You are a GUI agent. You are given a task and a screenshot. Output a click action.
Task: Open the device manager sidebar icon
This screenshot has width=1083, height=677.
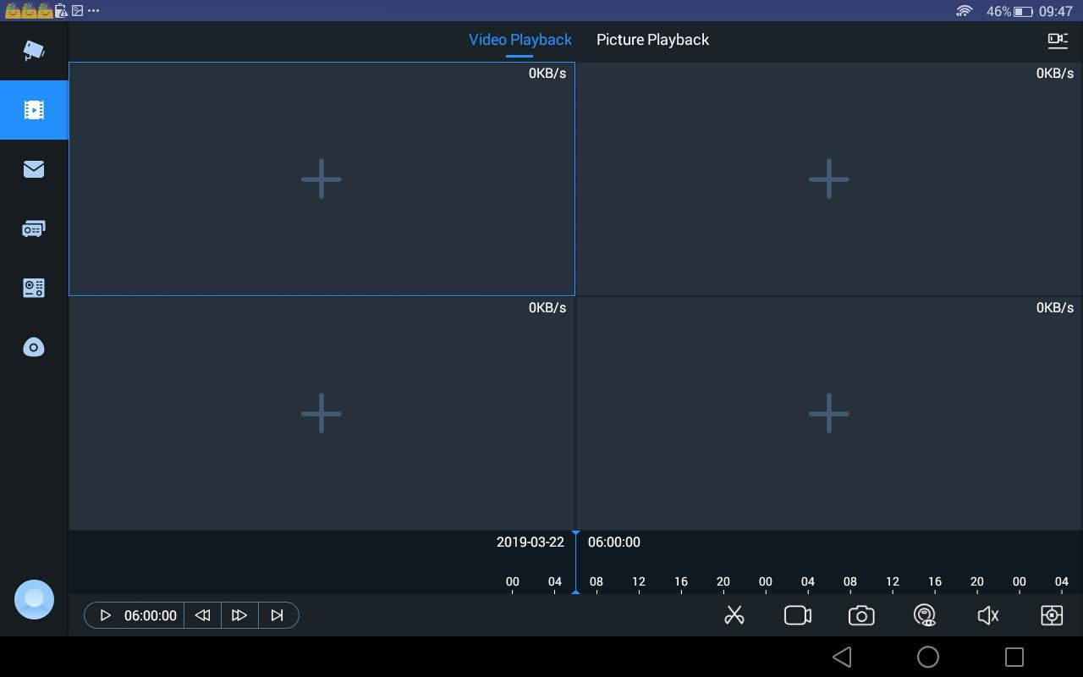point(34,228)
